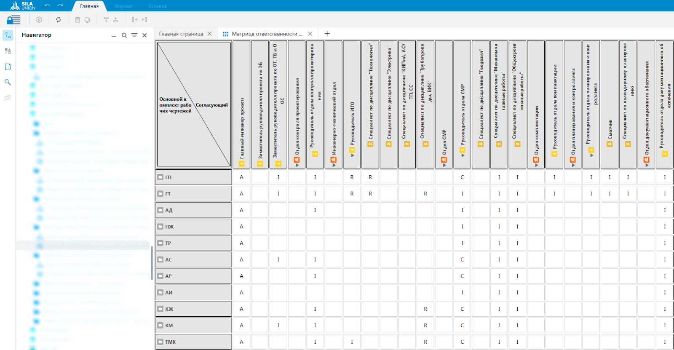The height and width of the screenshot is (350, 674).
Task: Expand the Руководитель ИТО column group
Action: [352, 155]
